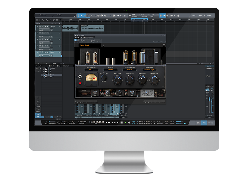Adjust the INPUT GAIN knob

coord(117,80)
